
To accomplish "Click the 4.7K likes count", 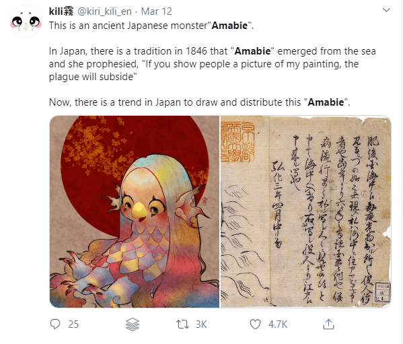I will pyautogui.click(x=278, y=324).
